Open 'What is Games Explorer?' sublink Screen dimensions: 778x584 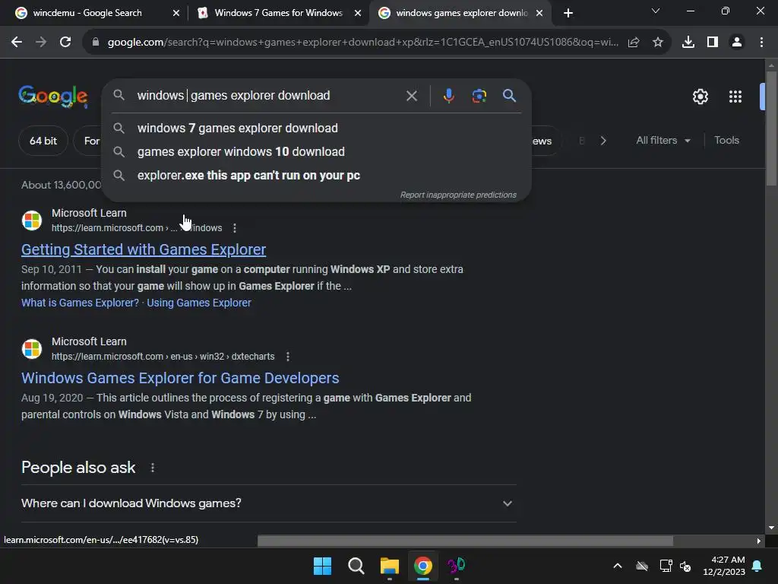click(80, 303)
